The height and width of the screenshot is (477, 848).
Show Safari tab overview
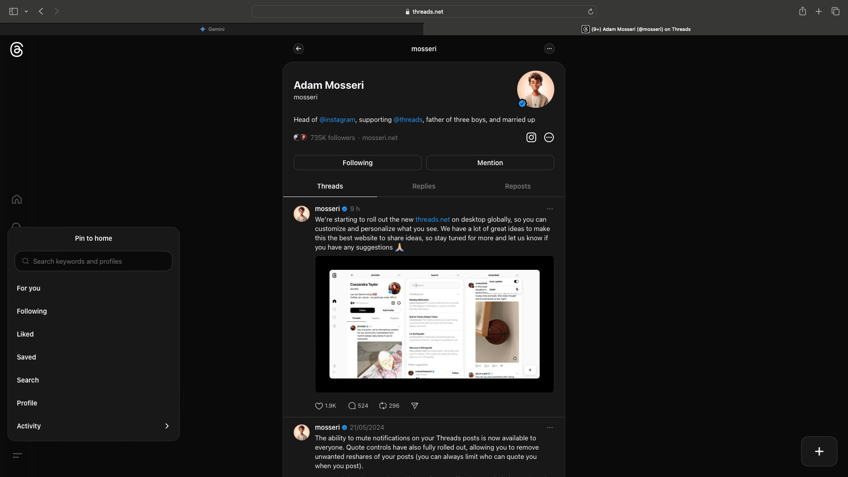pyautogui.click(x=835, y=11)
